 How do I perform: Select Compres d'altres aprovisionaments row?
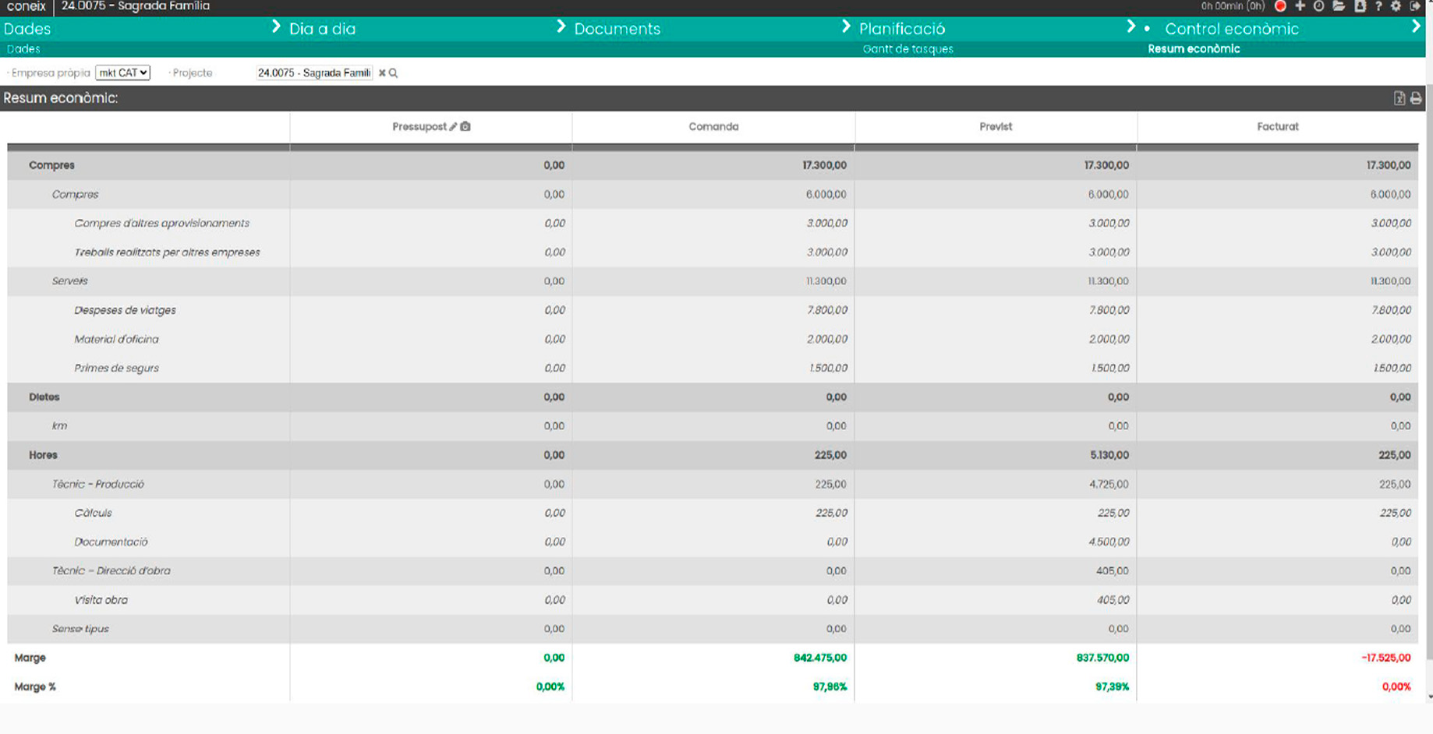[161, 224]
